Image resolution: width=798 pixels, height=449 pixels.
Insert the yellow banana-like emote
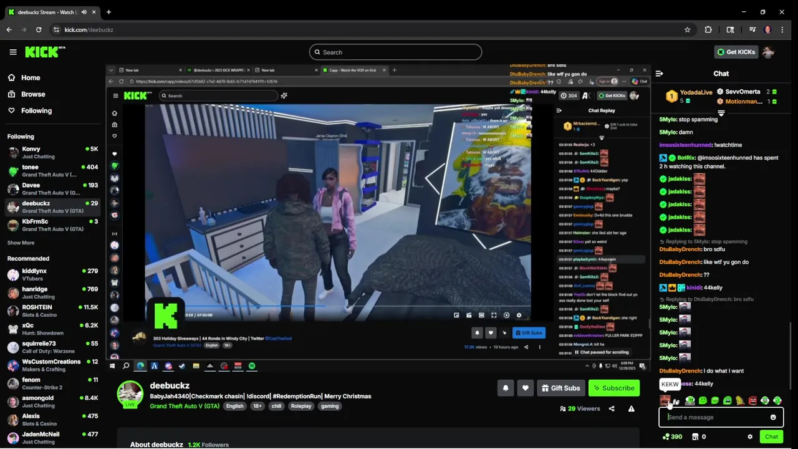point(740,400)
